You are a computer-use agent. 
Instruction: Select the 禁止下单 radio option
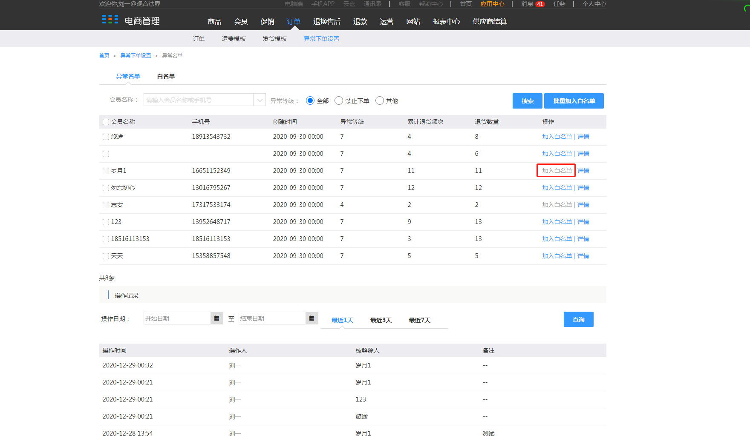click(339, 100)
